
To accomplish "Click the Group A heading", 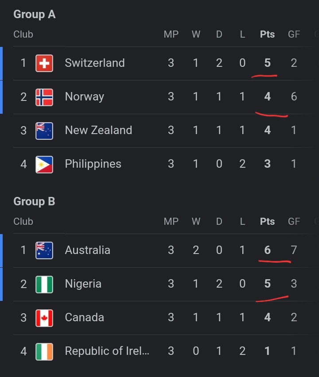I will coord(35,15).
